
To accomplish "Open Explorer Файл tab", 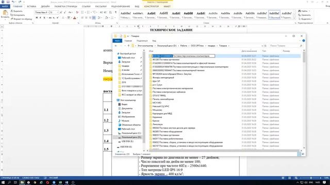I will pos(117,41).
